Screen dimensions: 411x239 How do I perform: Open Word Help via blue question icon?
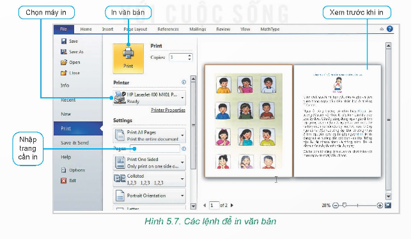(x=390, y=29)
